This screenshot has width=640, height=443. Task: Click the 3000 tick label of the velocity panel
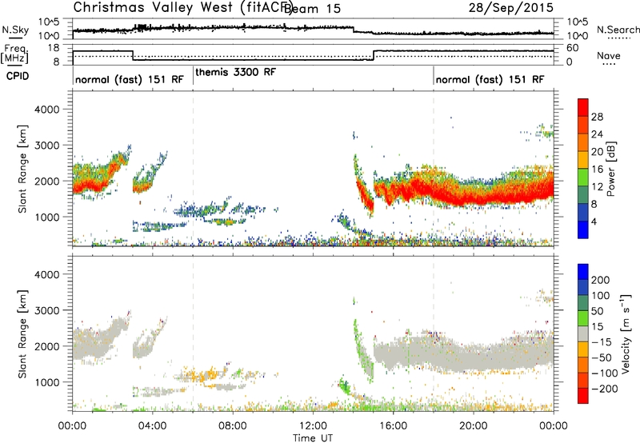pos(47,310)
